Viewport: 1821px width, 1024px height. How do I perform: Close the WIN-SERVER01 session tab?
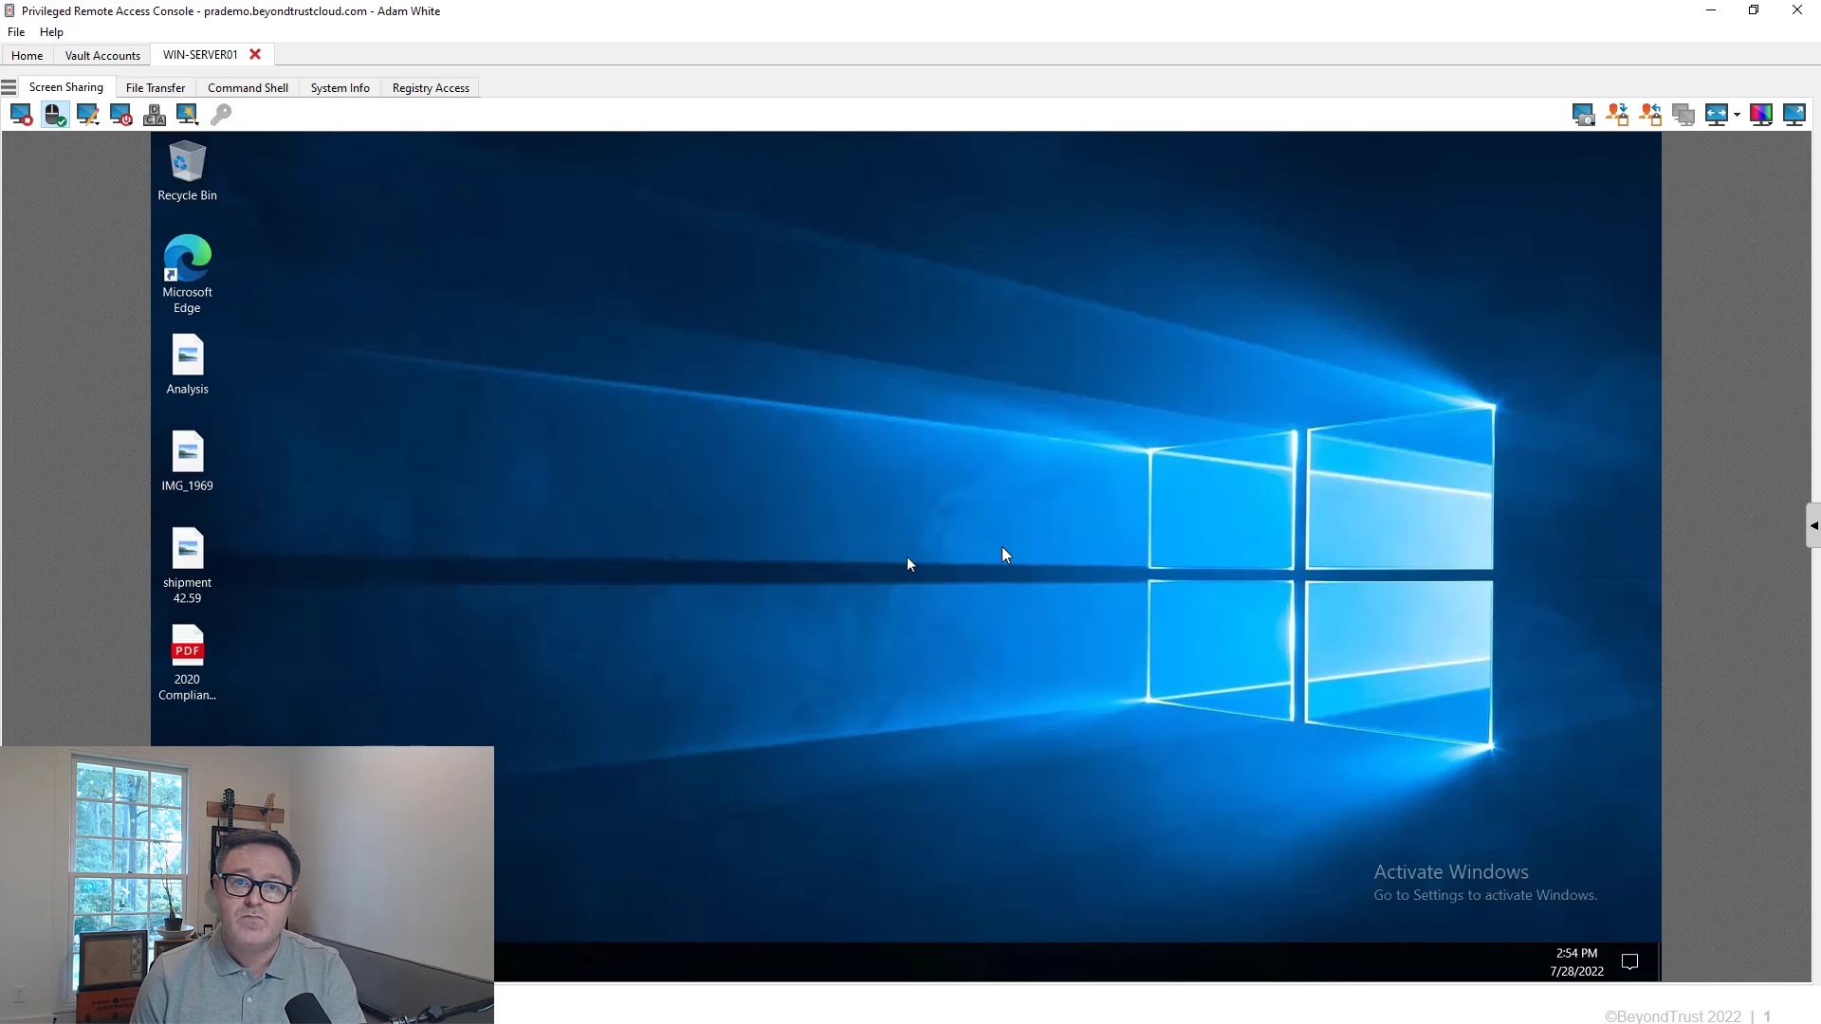click(x=255, y=55)
